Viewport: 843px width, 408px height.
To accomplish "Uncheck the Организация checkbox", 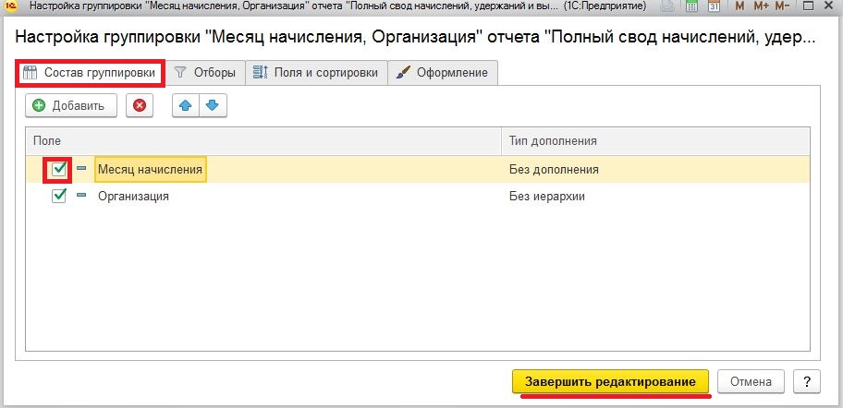I will click(58, 196).
